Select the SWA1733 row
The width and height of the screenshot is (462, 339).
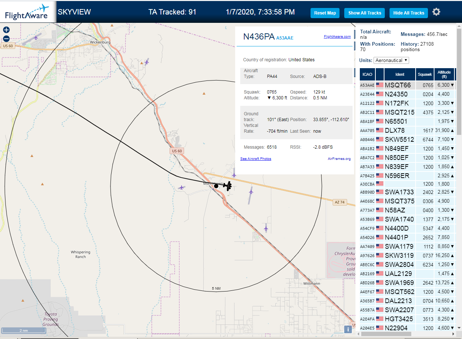point(407,192)
